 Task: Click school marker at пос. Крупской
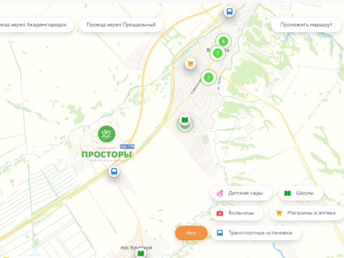pos(141,254)
